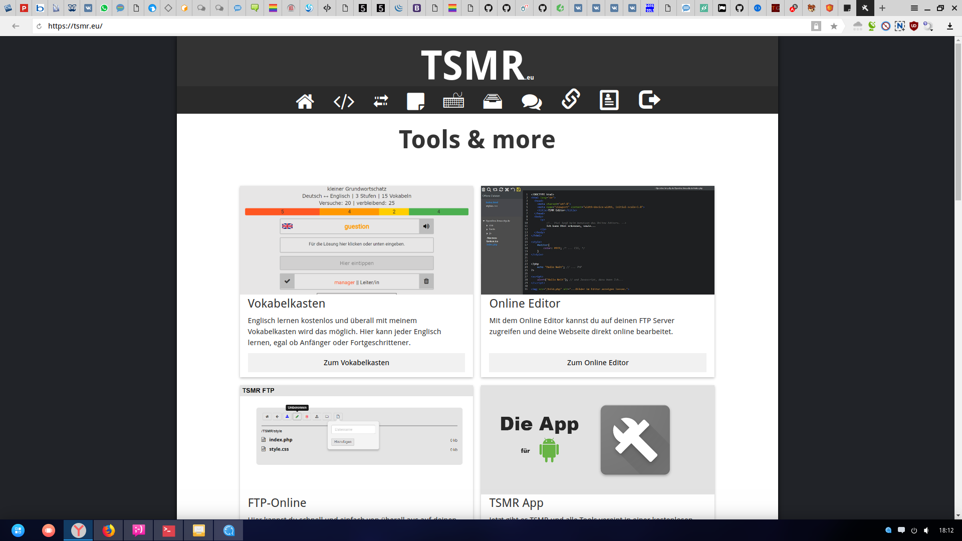
Task: Click the logout arrow navigation icon
Action: pyautogui.click(x=649, y=100)
